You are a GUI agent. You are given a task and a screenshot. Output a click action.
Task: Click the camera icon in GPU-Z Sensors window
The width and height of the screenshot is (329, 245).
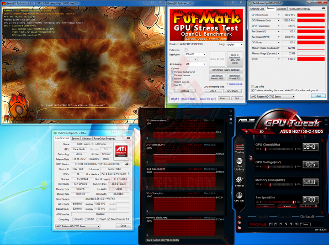point(324,8)
